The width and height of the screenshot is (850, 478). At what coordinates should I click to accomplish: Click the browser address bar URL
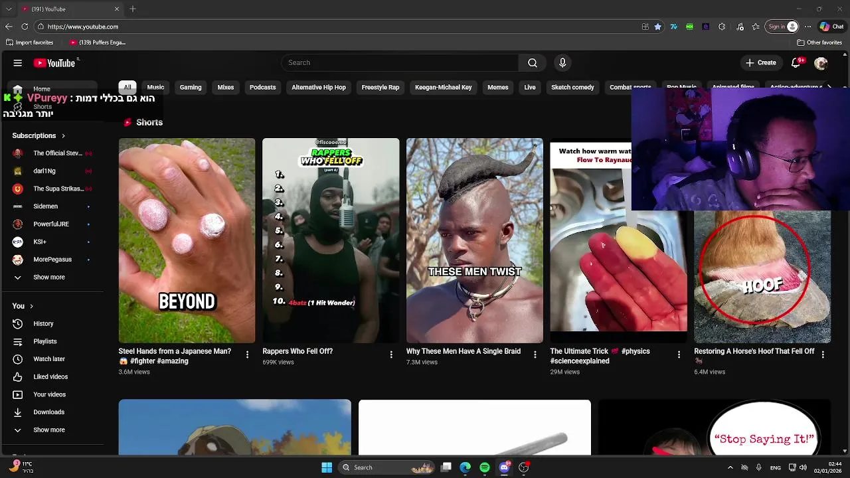83,27
